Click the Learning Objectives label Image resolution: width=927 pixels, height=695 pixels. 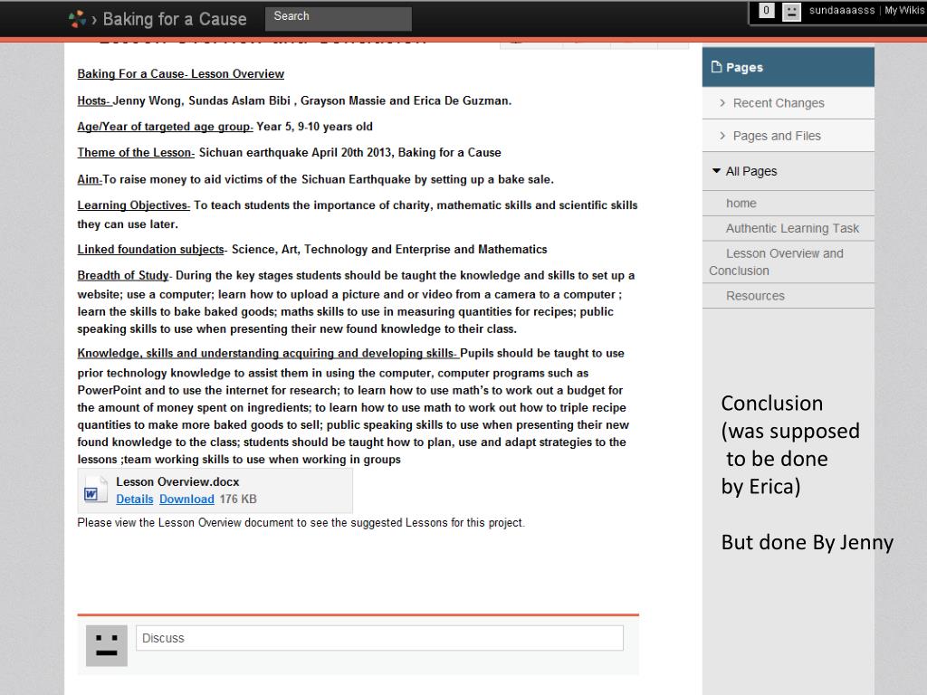(x=133, y=205)
